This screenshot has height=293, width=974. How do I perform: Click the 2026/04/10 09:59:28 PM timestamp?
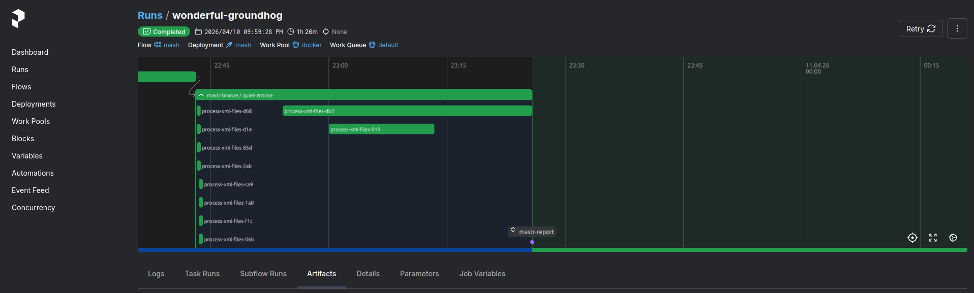pyautogui.click(x=244, y=31)
